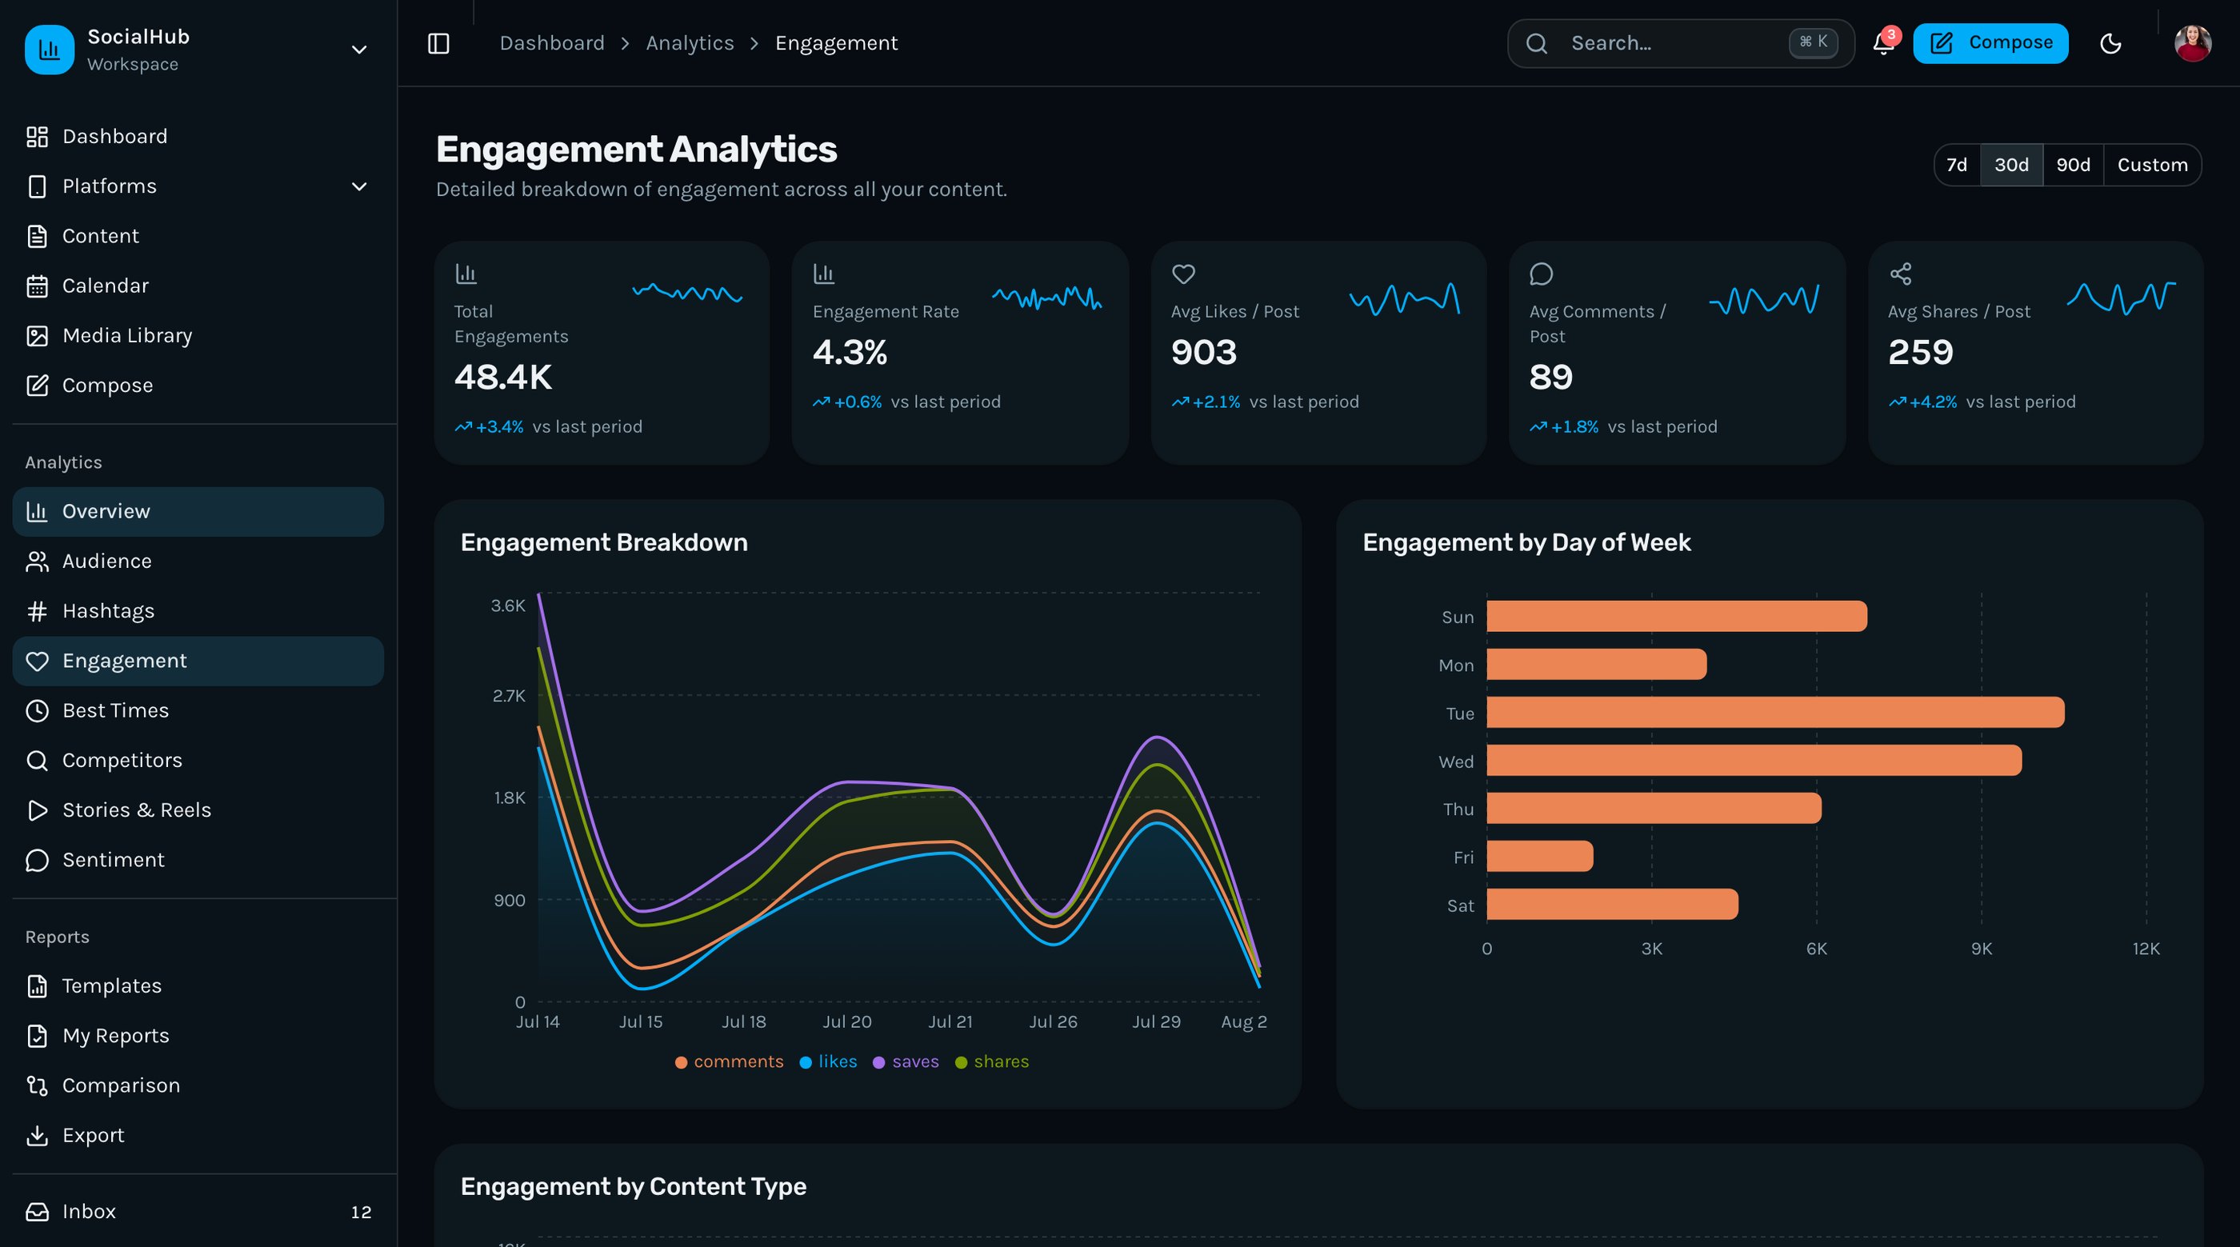Toggle dark mode moon icon

coord(2110,43)
